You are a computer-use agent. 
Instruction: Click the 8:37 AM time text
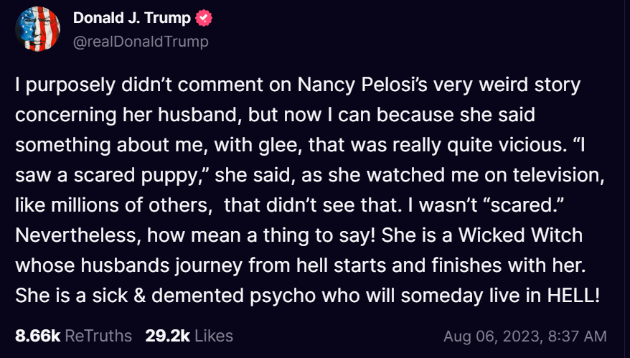(x=577, y=336)
